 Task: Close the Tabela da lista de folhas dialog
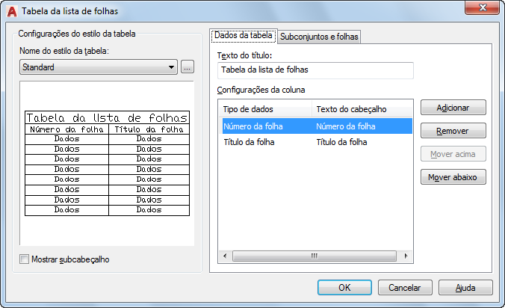(x=482, y=7)
